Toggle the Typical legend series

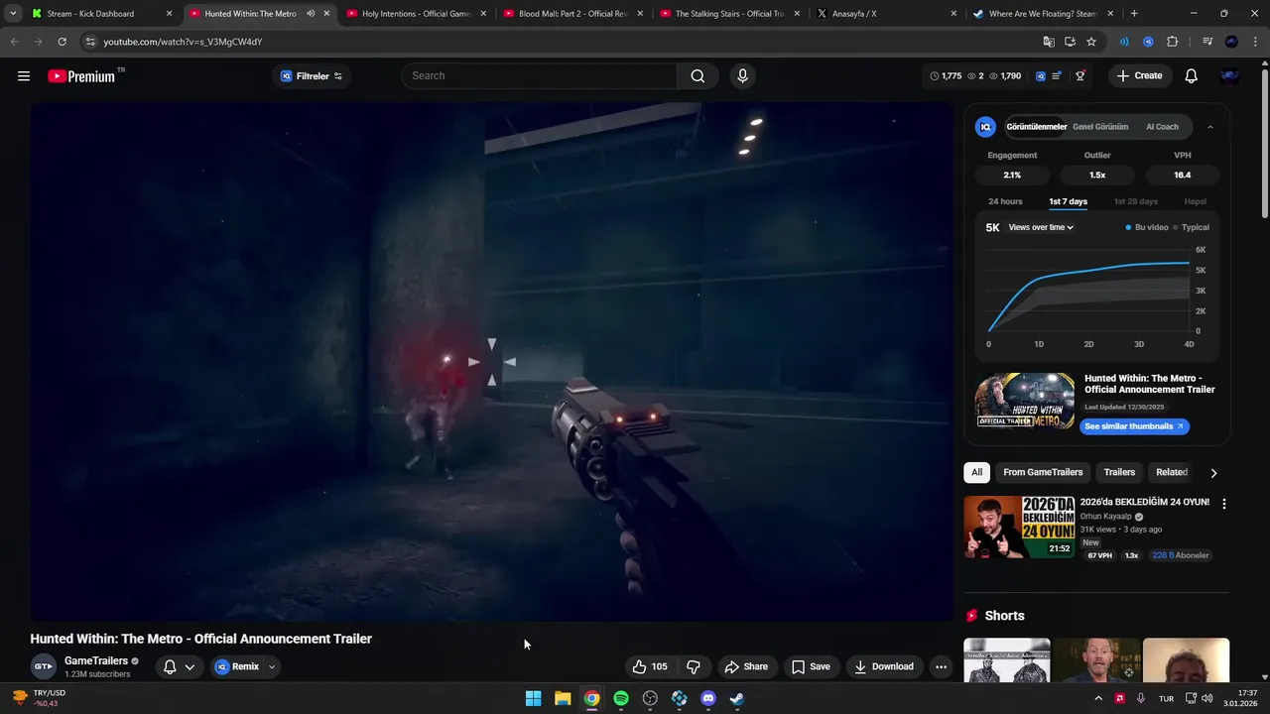point(1191,227)
